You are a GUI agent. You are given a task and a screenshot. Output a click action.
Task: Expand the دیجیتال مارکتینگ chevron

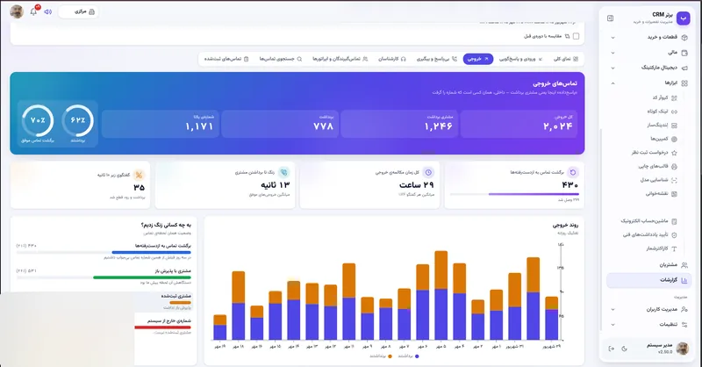click(x=612, y=68)
